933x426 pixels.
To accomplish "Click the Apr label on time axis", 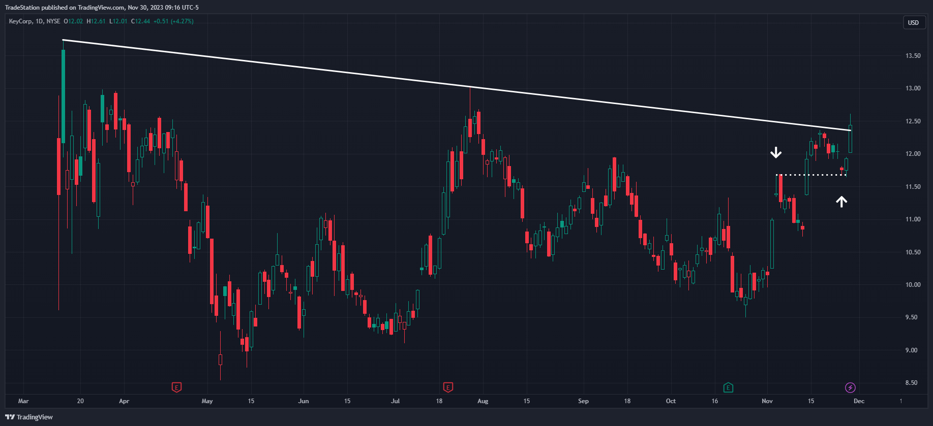I will tap(124, 401).
